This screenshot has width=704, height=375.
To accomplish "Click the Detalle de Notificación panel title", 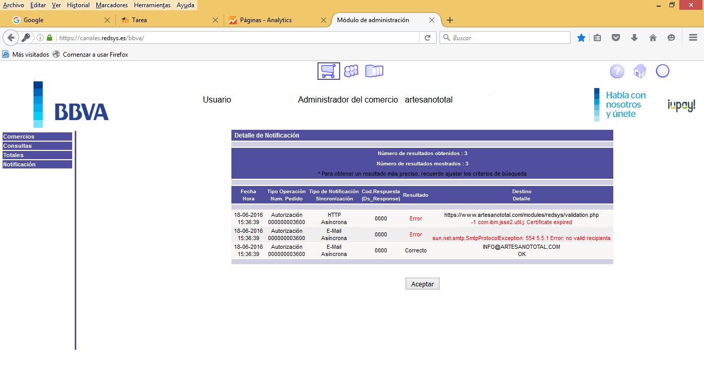I will tap(267, 135).
